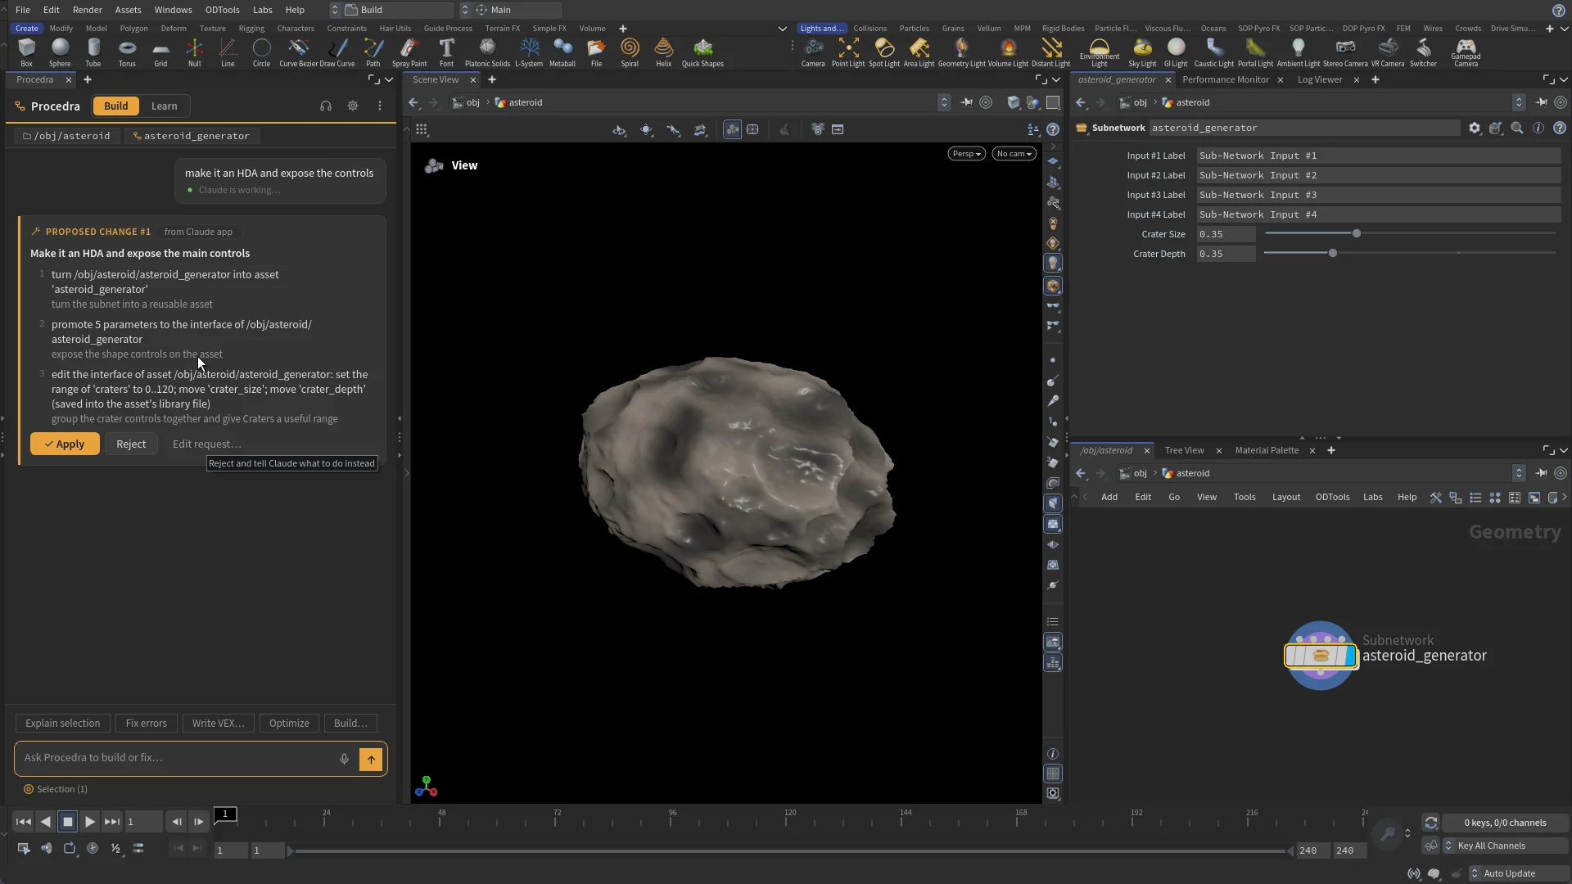
Task: Open the No cam camera dropdown
Action: point(1014,154)
